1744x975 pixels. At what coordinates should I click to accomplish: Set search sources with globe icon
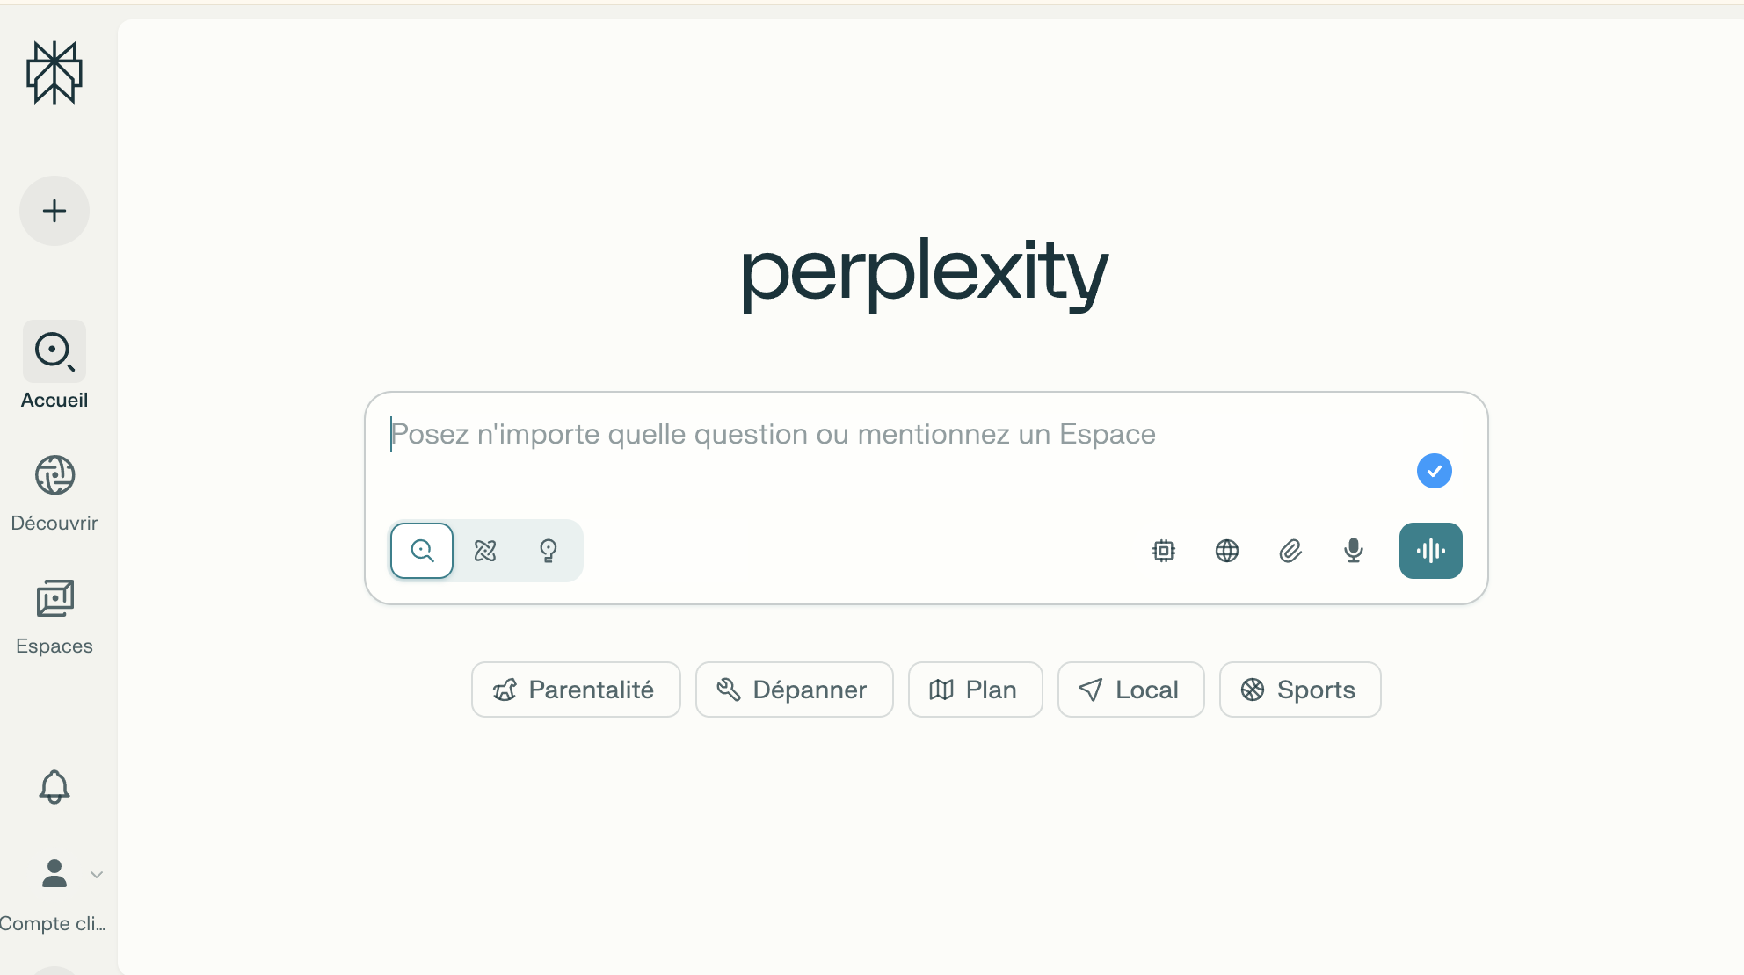[x=1227, y=551]
